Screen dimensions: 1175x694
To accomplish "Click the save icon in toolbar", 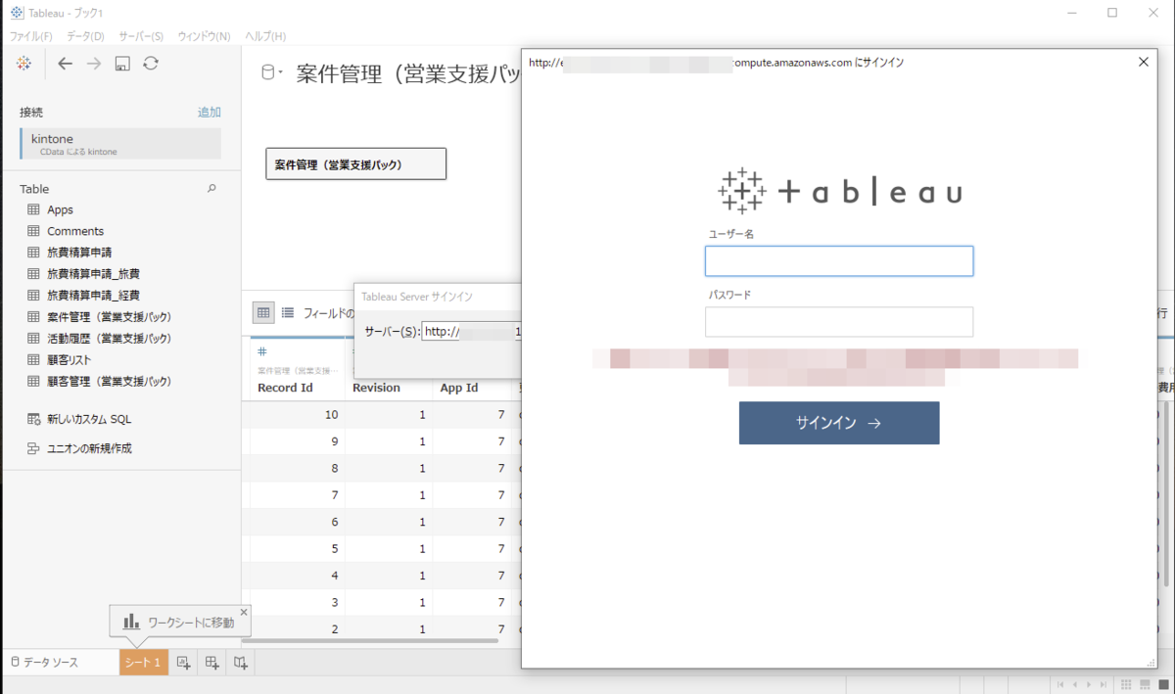I will point(122,64).
